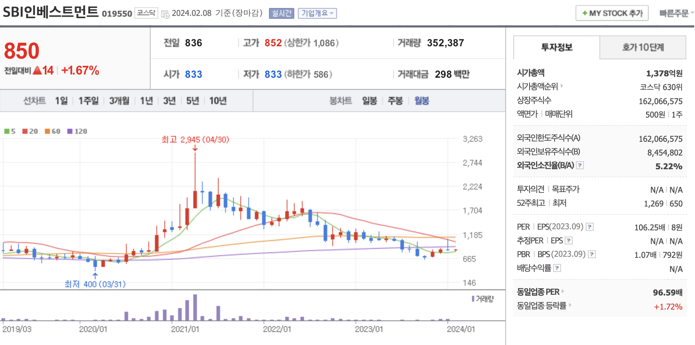This screenshot has height=345, width=695.
Task: Open help icon next to 추정PER EPS
Action: (x=569, y=241)
